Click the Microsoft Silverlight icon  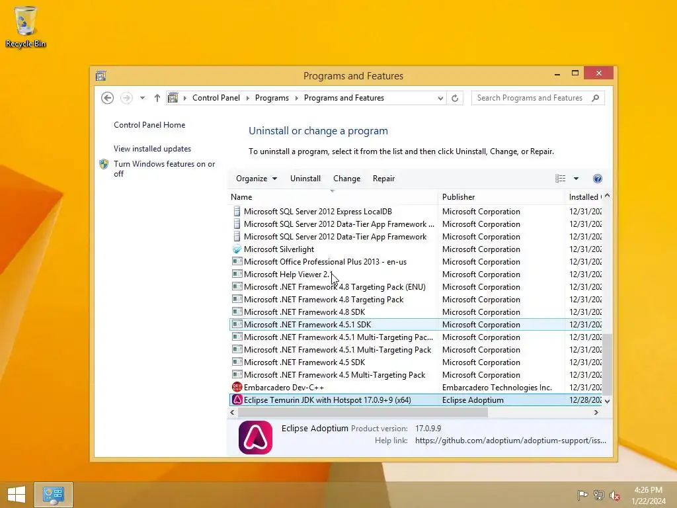tap(237, 249)
